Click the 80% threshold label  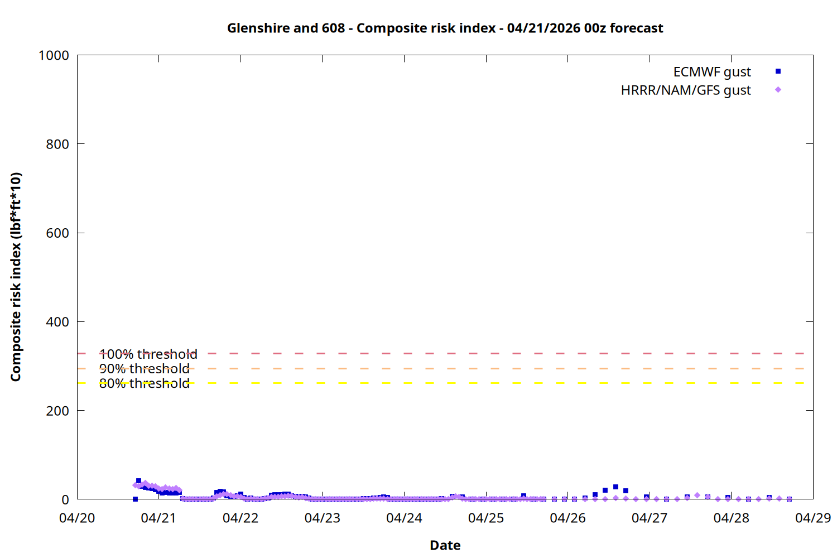[x=144, y=383]
